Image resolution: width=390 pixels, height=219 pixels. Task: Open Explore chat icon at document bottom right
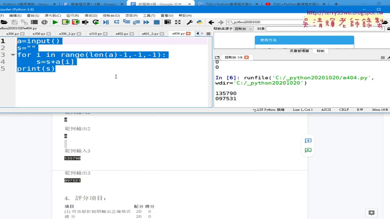(371, 213)
